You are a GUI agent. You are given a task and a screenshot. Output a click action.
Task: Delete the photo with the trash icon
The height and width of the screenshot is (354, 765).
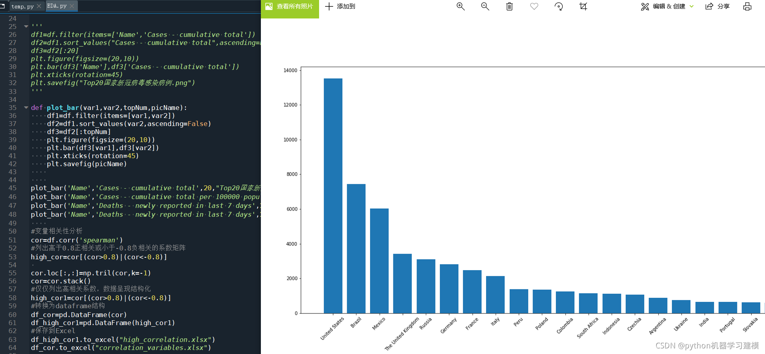(x=509, y=6)
